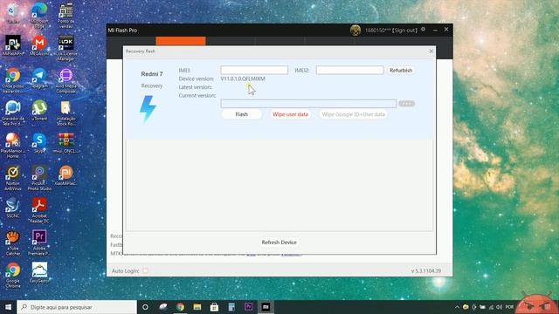
Task: Click the firmware file path field
Action: [x=308, y=104]
